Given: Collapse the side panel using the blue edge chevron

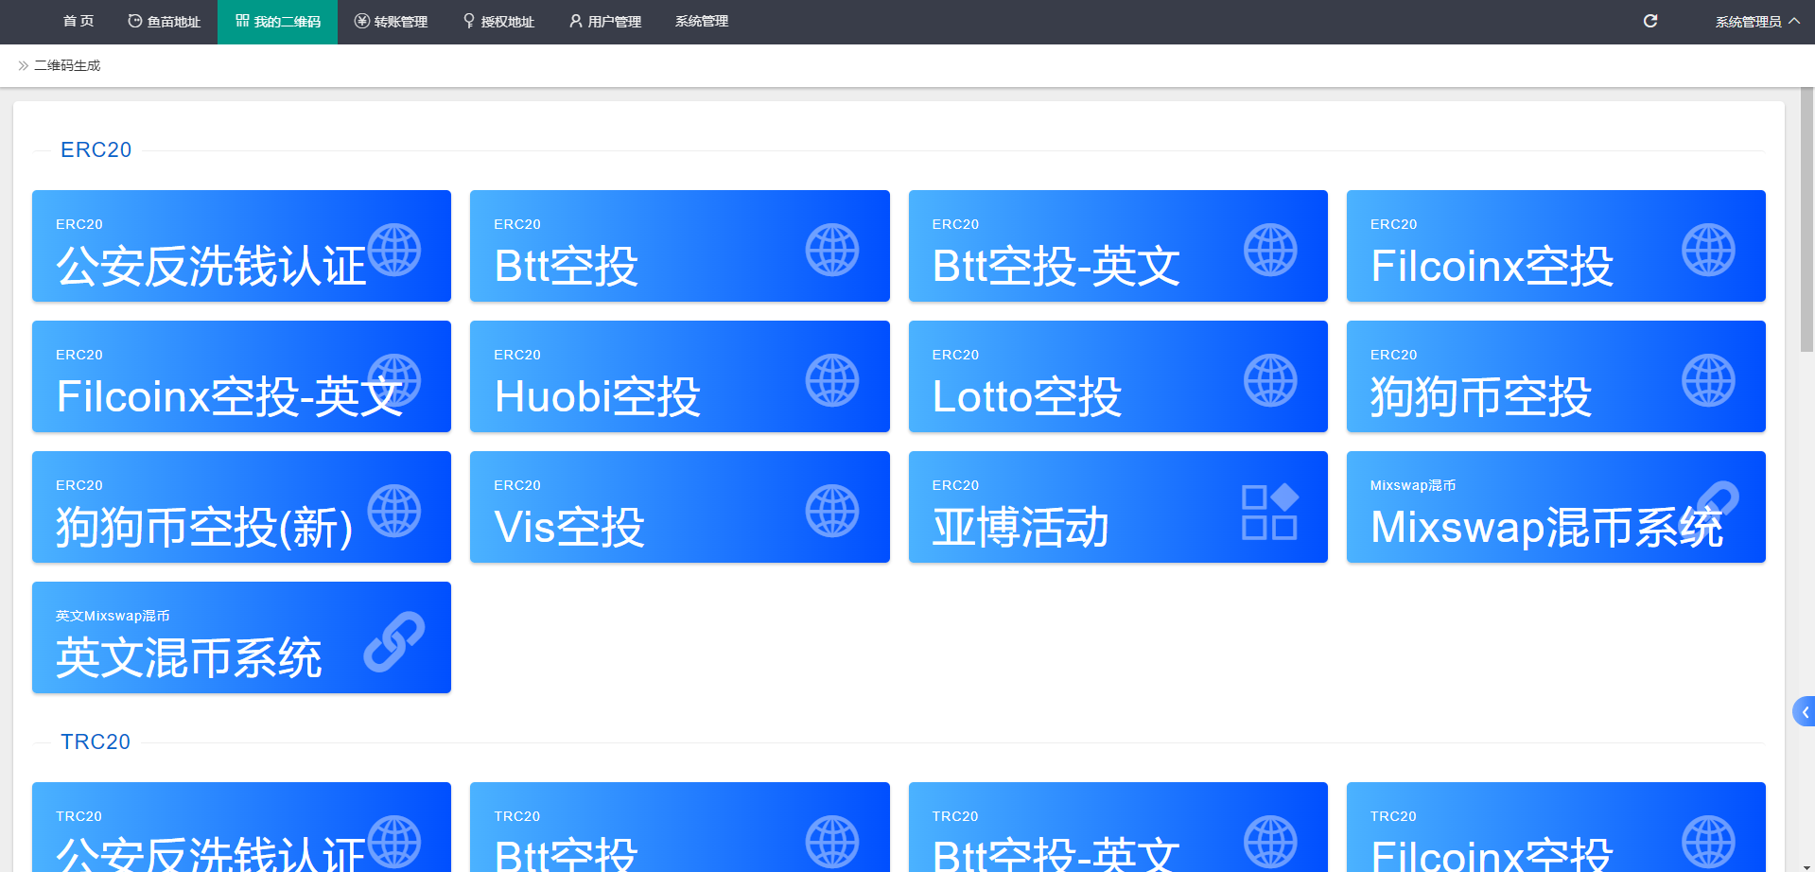Looking at the screenshot, I should click(x=1805, y=711).
